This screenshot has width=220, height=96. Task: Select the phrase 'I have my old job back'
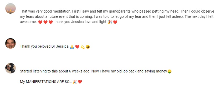tap(119, 71)
